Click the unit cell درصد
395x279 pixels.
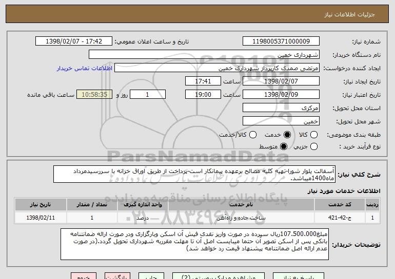coord(143,218)
